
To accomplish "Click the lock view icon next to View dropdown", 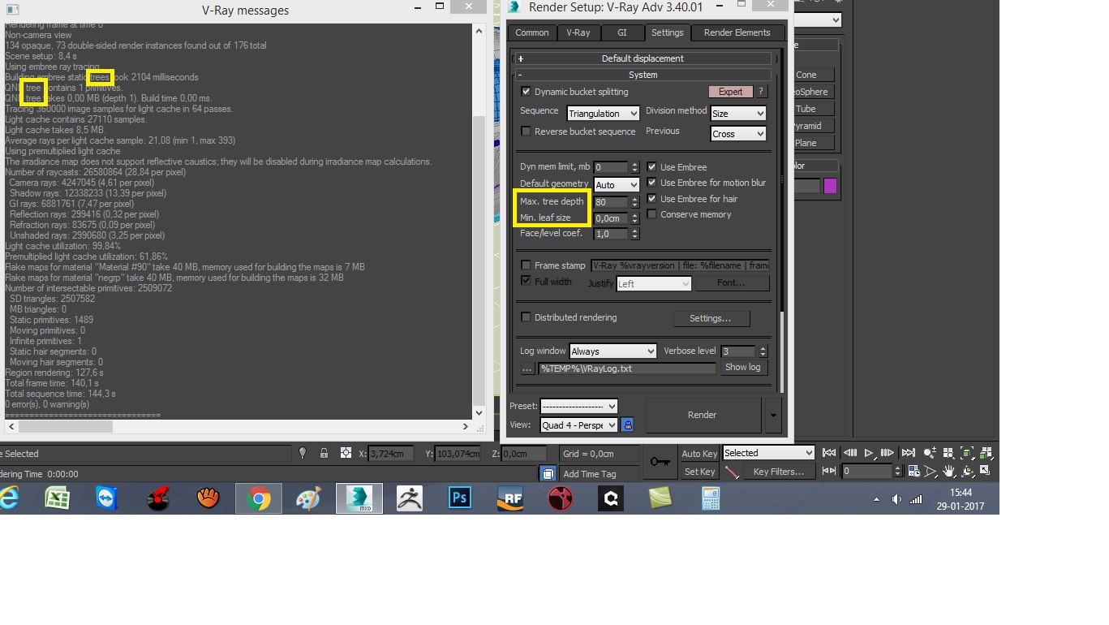I will tap(627, 425).
